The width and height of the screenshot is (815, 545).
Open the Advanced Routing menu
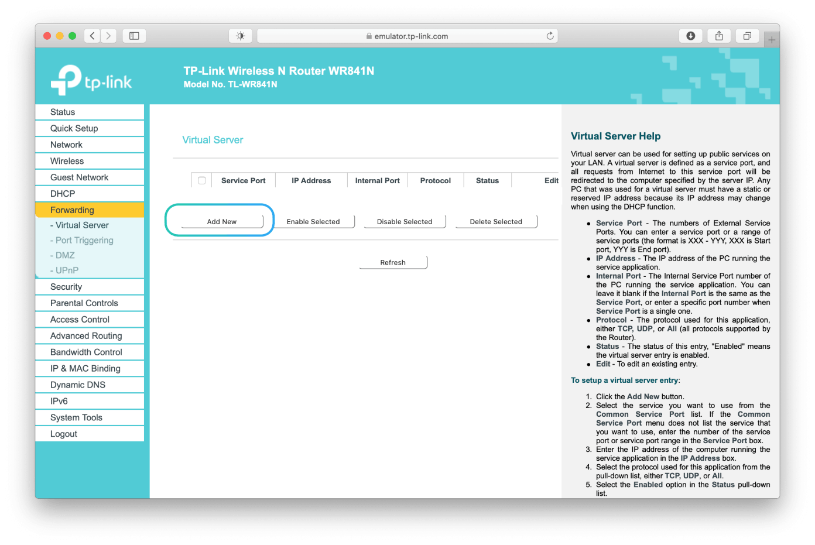pos(90,336)
